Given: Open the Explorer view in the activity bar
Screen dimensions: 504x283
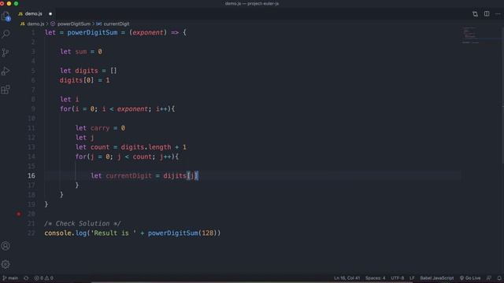Looking at the screenshot, I should (x=6, y=16).
